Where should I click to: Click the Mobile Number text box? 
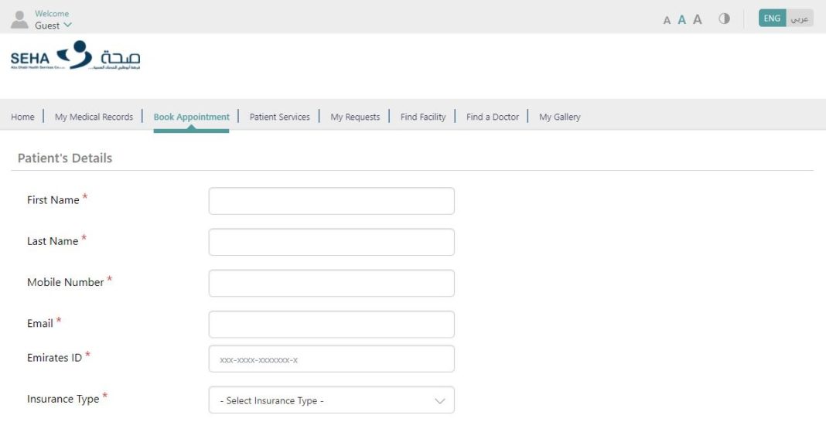click(331, 283)
